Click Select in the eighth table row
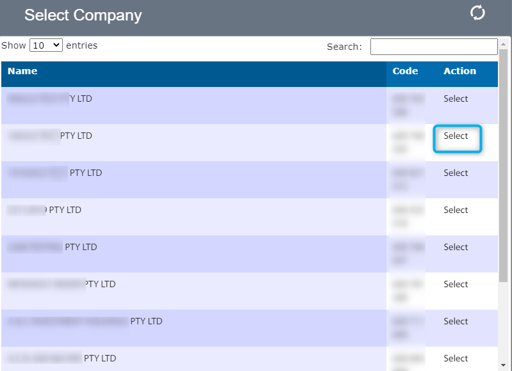Viewport: 512px width, 371px height. click(456, 359)
